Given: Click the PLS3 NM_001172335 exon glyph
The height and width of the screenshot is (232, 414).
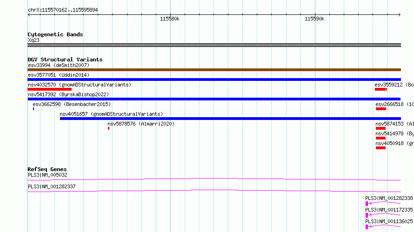Looking at the screenshot, I should [x=367, y=215].
